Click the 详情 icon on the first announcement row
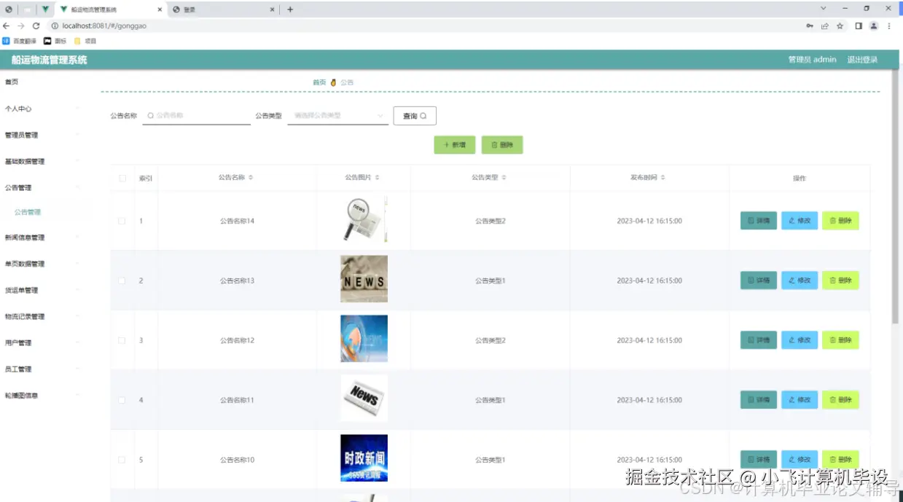903x502 pixels. 752,221
